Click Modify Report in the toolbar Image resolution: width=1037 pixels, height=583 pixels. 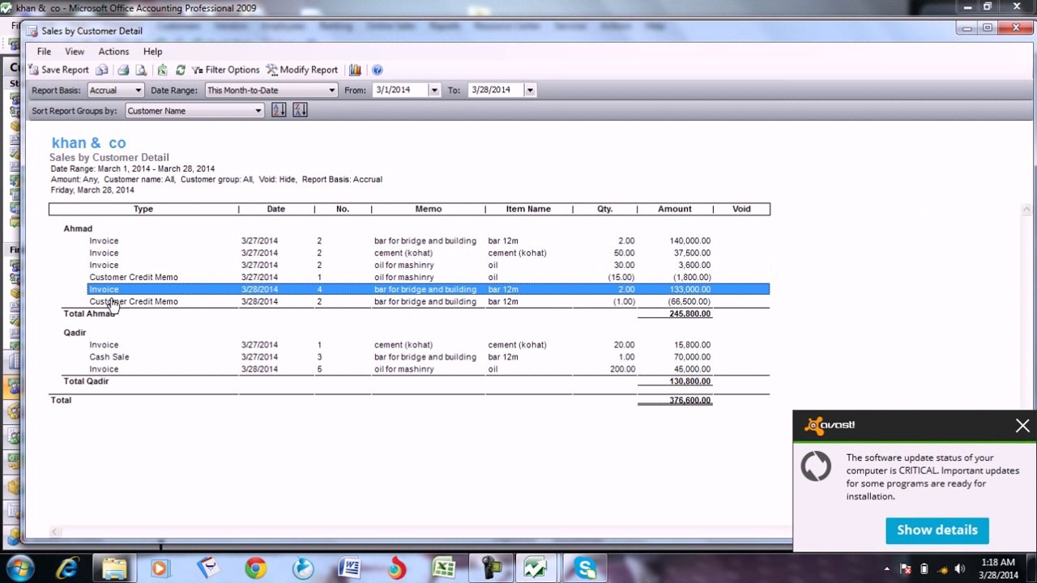coord(302,70)
